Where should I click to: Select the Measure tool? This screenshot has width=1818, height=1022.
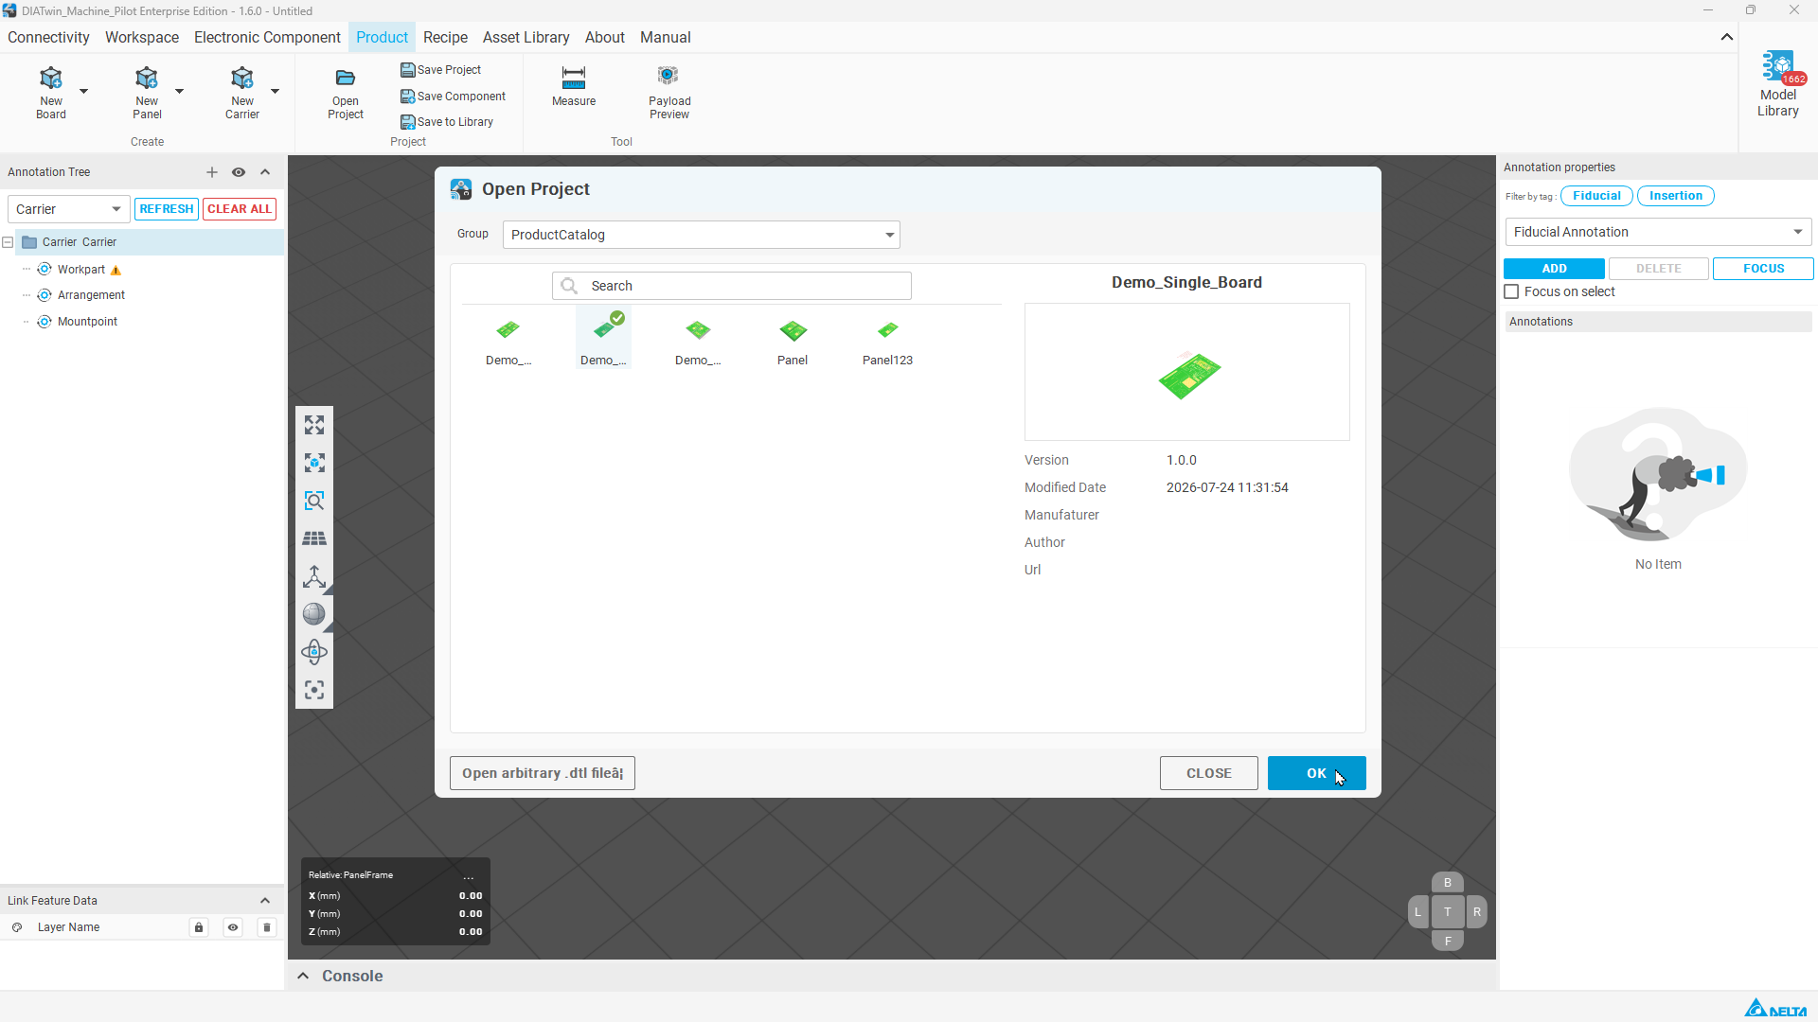pyautogui.click(x=574, y=86)
